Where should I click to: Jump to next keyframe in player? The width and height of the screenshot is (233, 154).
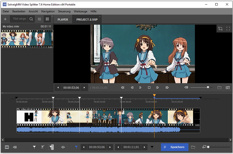[167, 88]
